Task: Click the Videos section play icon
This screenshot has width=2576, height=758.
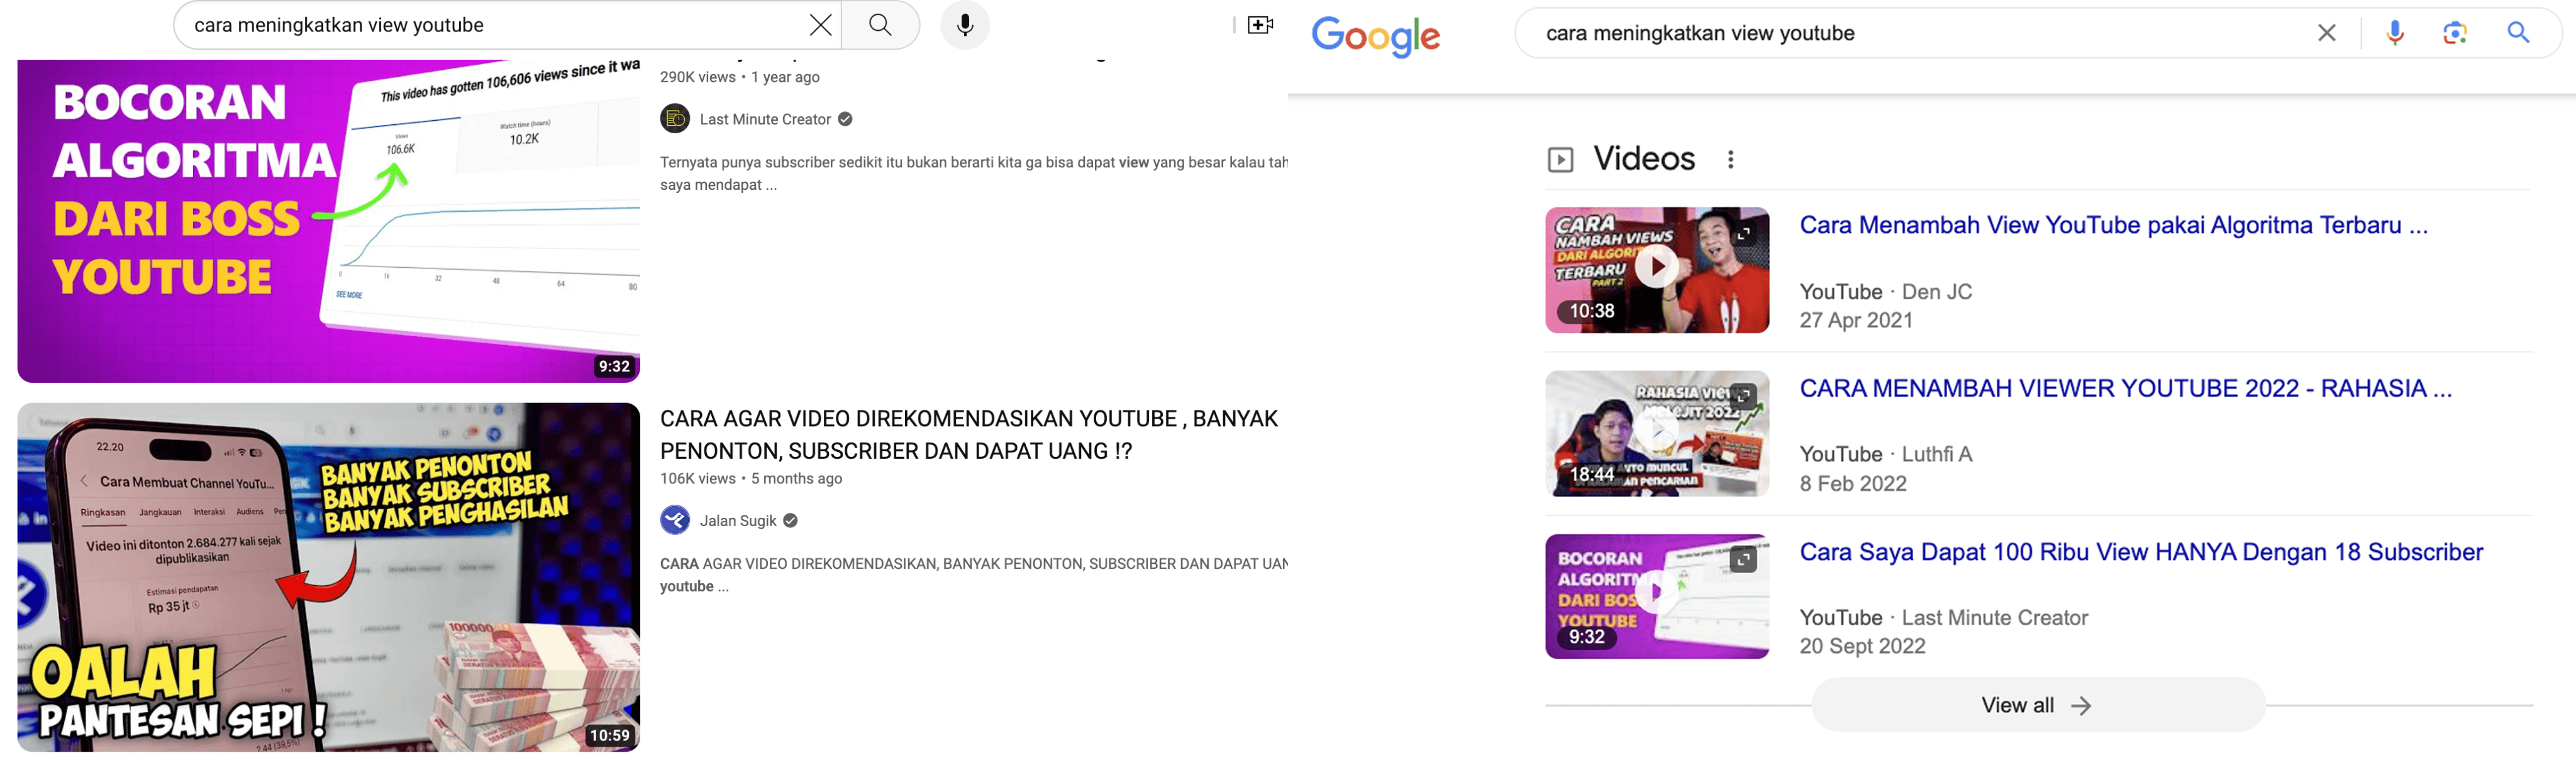Action: tap(1560, 160)
